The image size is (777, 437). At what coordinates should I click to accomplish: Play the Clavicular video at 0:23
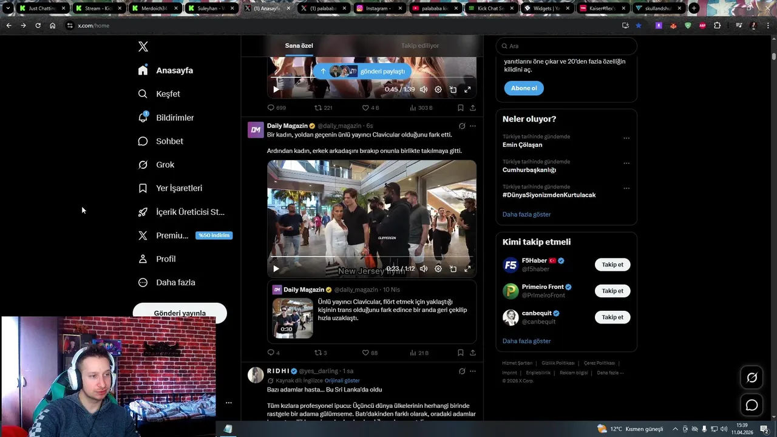[x=276, y=269]
